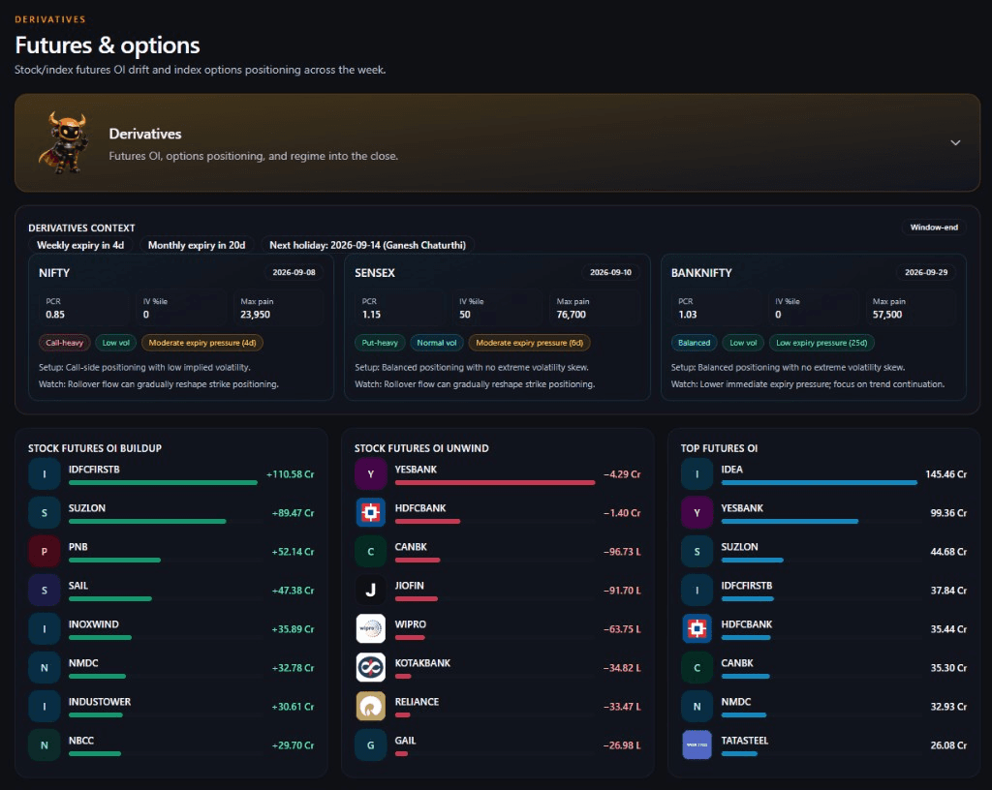Click the WIPRO logo icon

pyautogui.click(x=371, y=629)
